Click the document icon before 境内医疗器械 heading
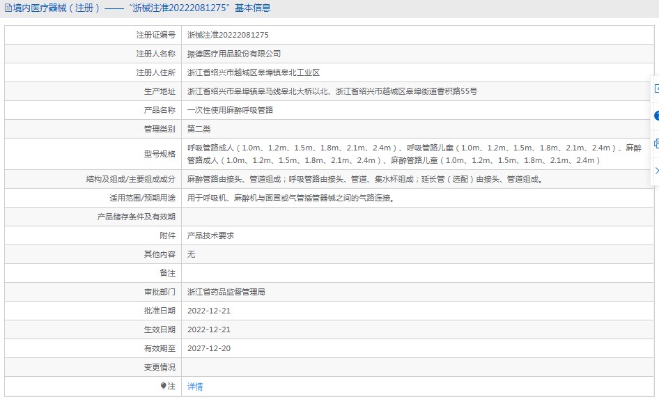659x404 pixels. (x=8, y=8)
